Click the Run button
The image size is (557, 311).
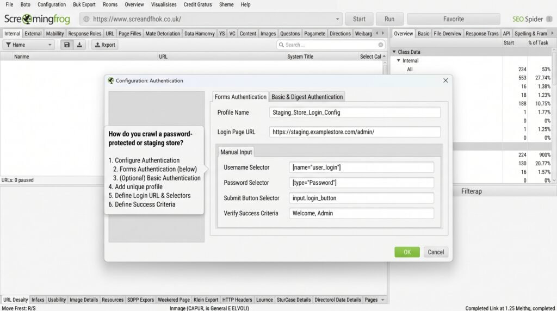click(x=389, y=19)
